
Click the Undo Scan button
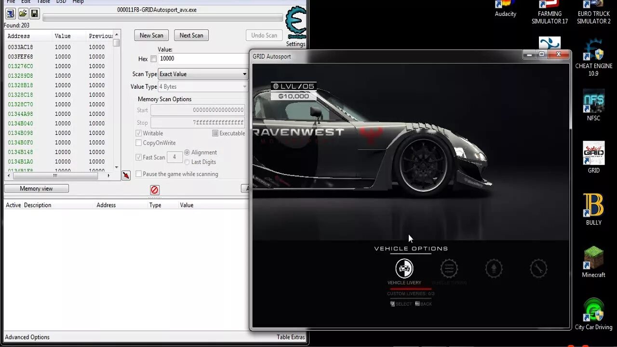point(264,35)
